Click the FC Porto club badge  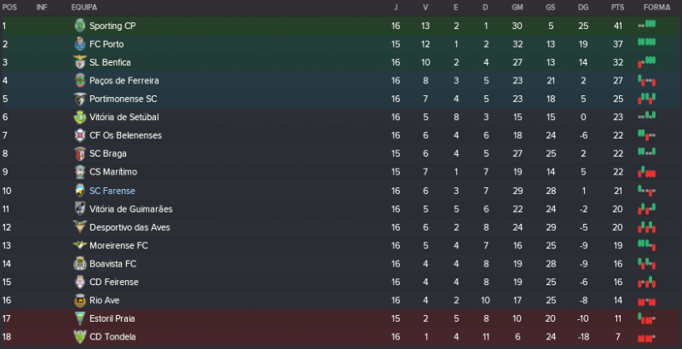tap(80, 44)
